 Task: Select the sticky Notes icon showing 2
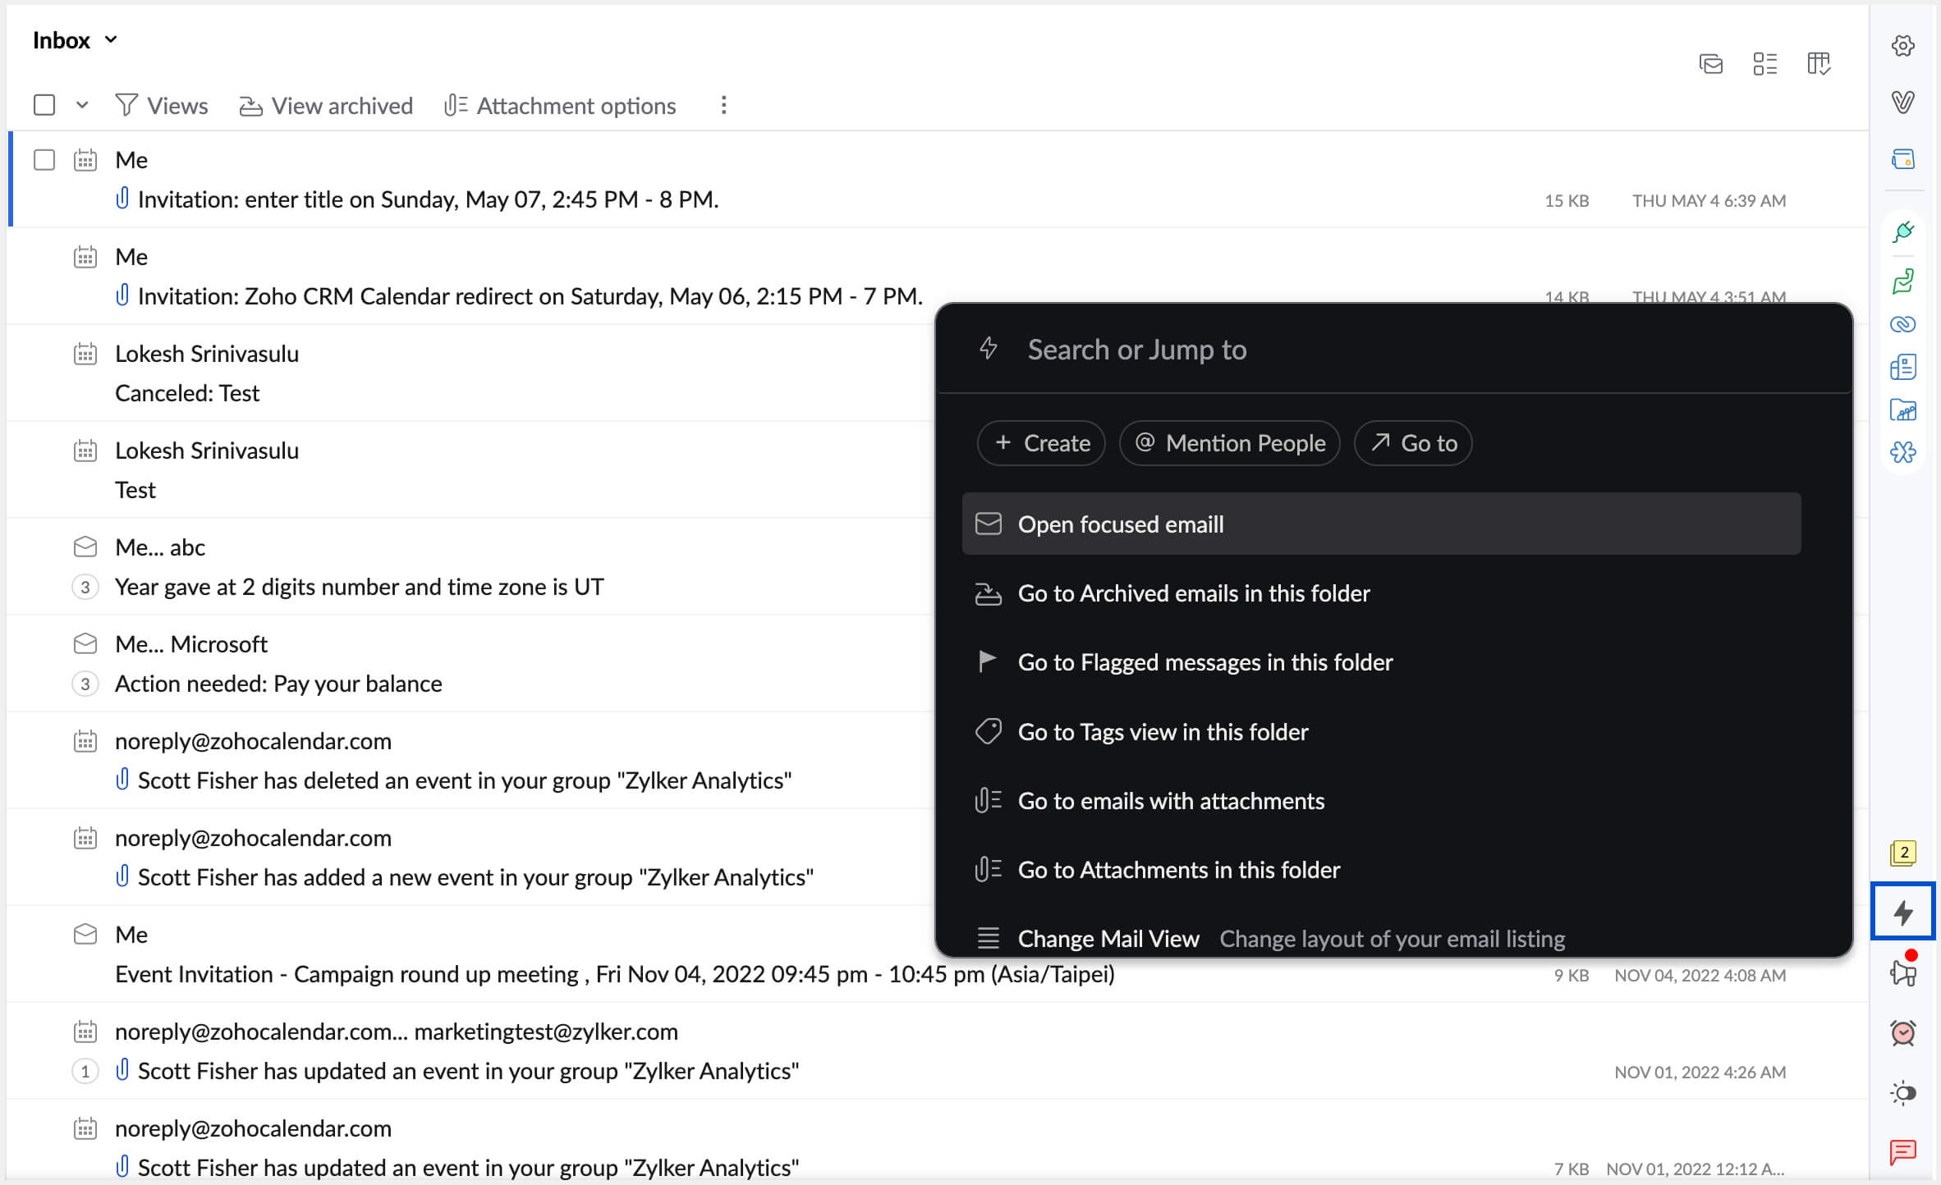[x=1903, y=853]
